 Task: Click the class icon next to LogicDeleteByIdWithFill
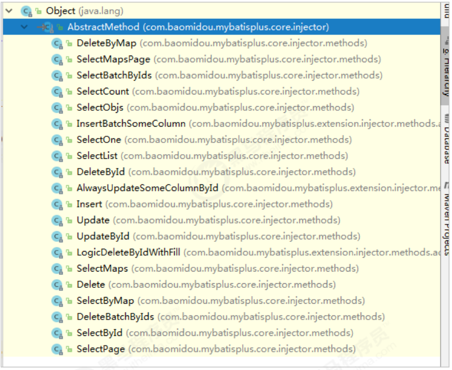click(56, 253)
